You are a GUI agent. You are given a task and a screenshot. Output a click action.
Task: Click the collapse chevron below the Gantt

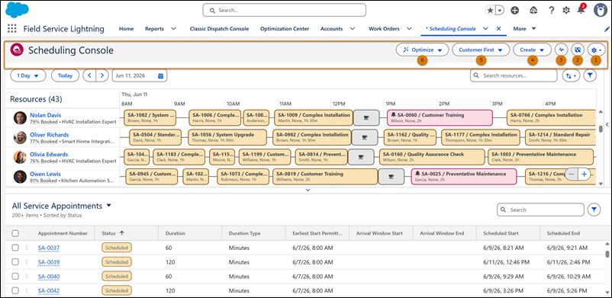coord(308,190)
